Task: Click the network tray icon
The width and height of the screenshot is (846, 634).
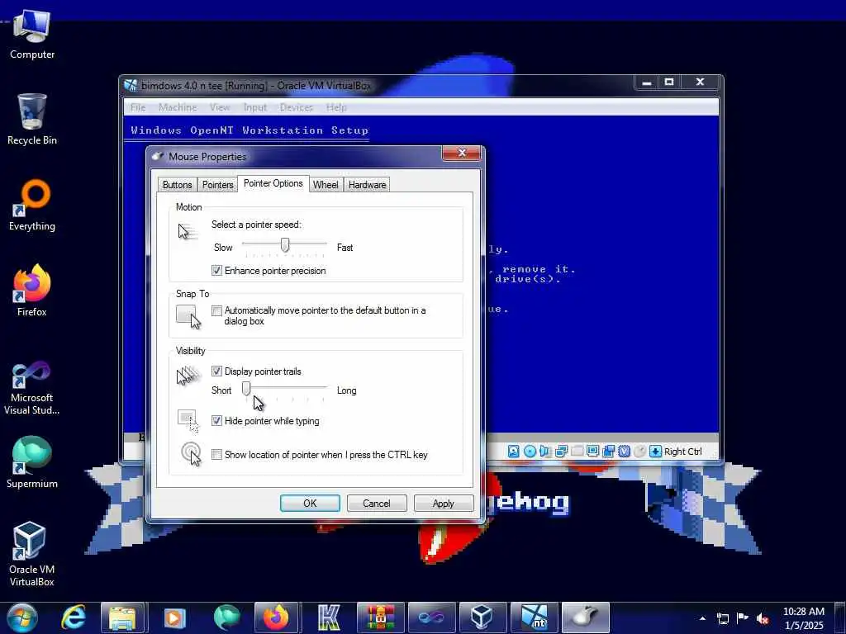Action: pos(722,618)
